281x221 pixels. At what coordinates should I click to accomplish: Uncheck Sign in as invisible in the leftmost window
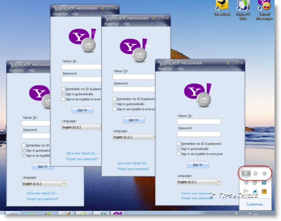point(23,155)
